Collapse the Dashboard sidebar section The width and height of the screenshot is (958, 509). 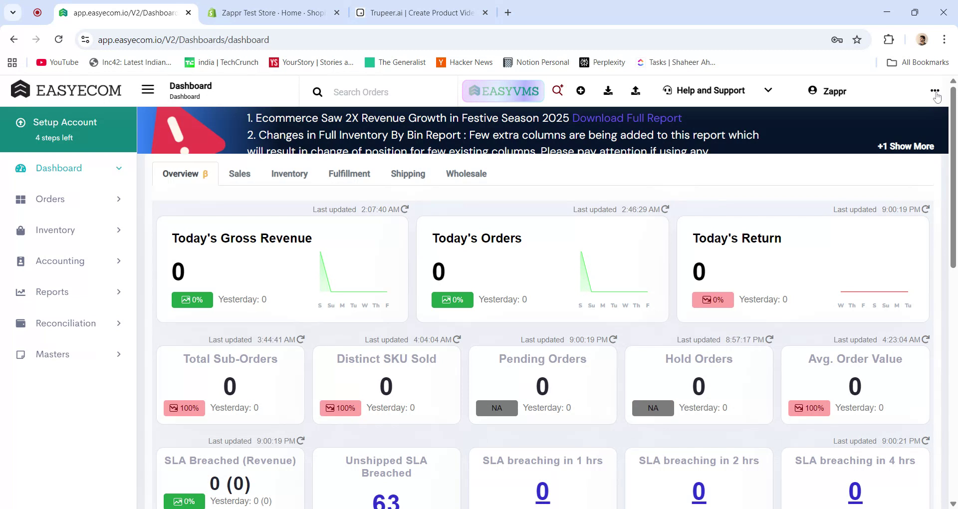[x=119, y=168]
